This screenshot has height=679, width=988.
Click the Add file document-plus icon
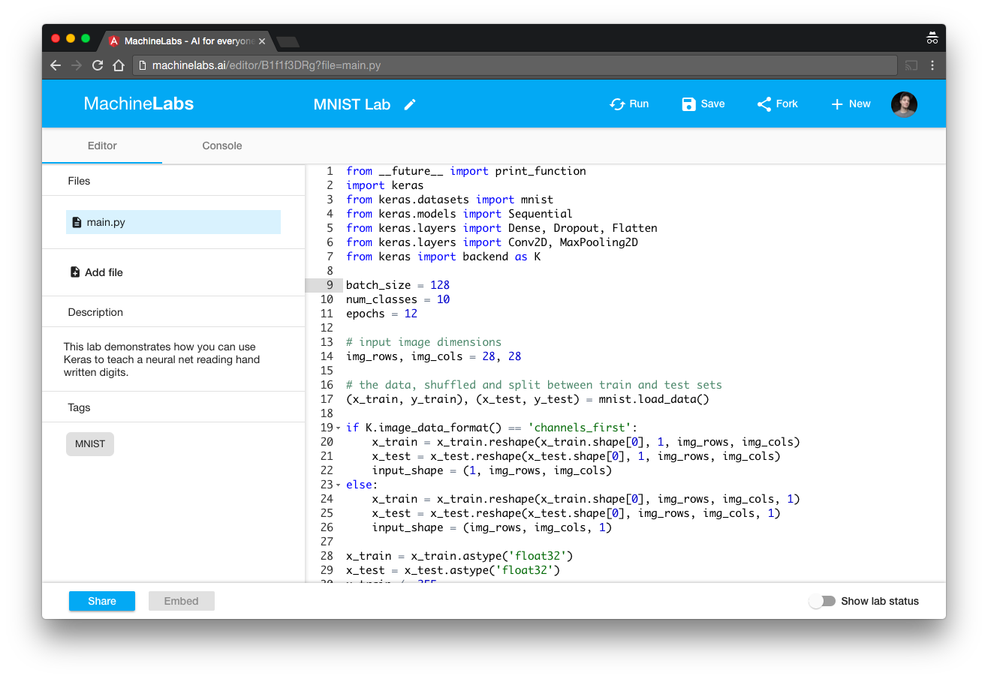(75, 272)
